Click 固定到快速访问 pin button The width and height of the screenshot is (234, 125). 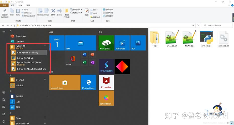(x=5, y=13)
